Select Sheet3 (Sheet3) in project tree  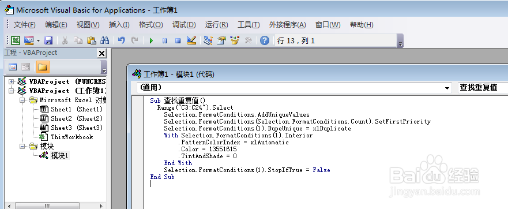[77, 128]
